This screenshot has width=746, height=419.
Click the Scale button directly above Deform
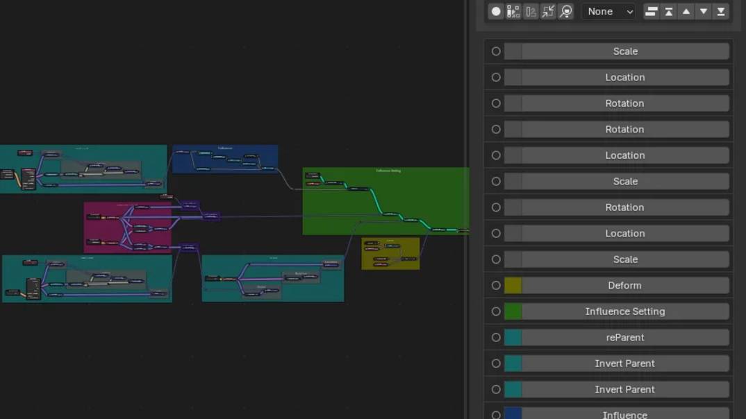625,259
